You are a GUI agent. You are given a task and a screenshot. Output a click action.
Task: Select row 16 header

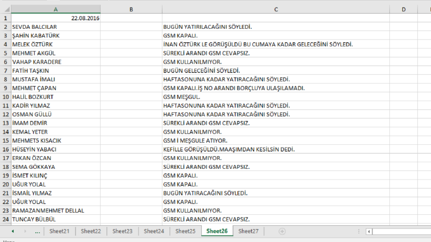(5, 149)
